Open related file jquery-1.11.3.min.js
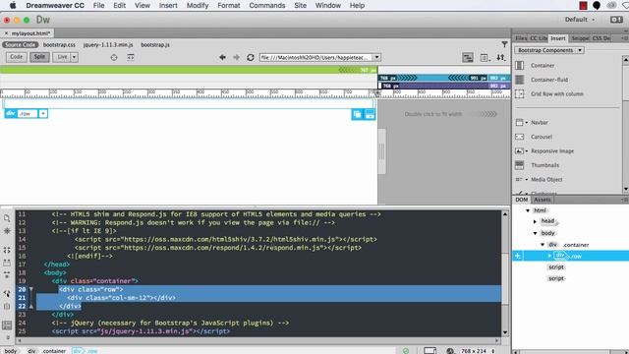The height and width of the screenshot is (354, 629). pyautogui.click(x=108, y=45)
